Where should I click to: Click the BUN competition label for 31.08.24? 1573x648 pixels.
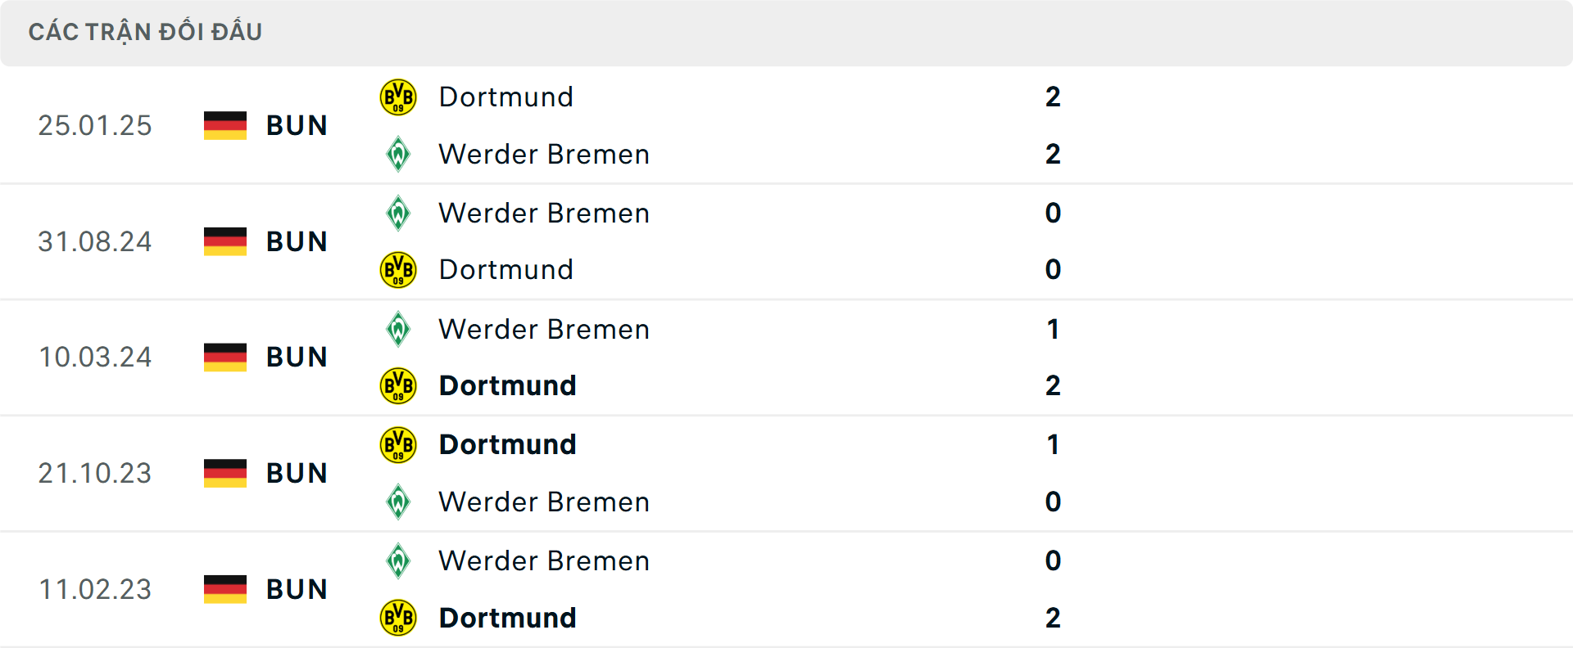(297, 241)
